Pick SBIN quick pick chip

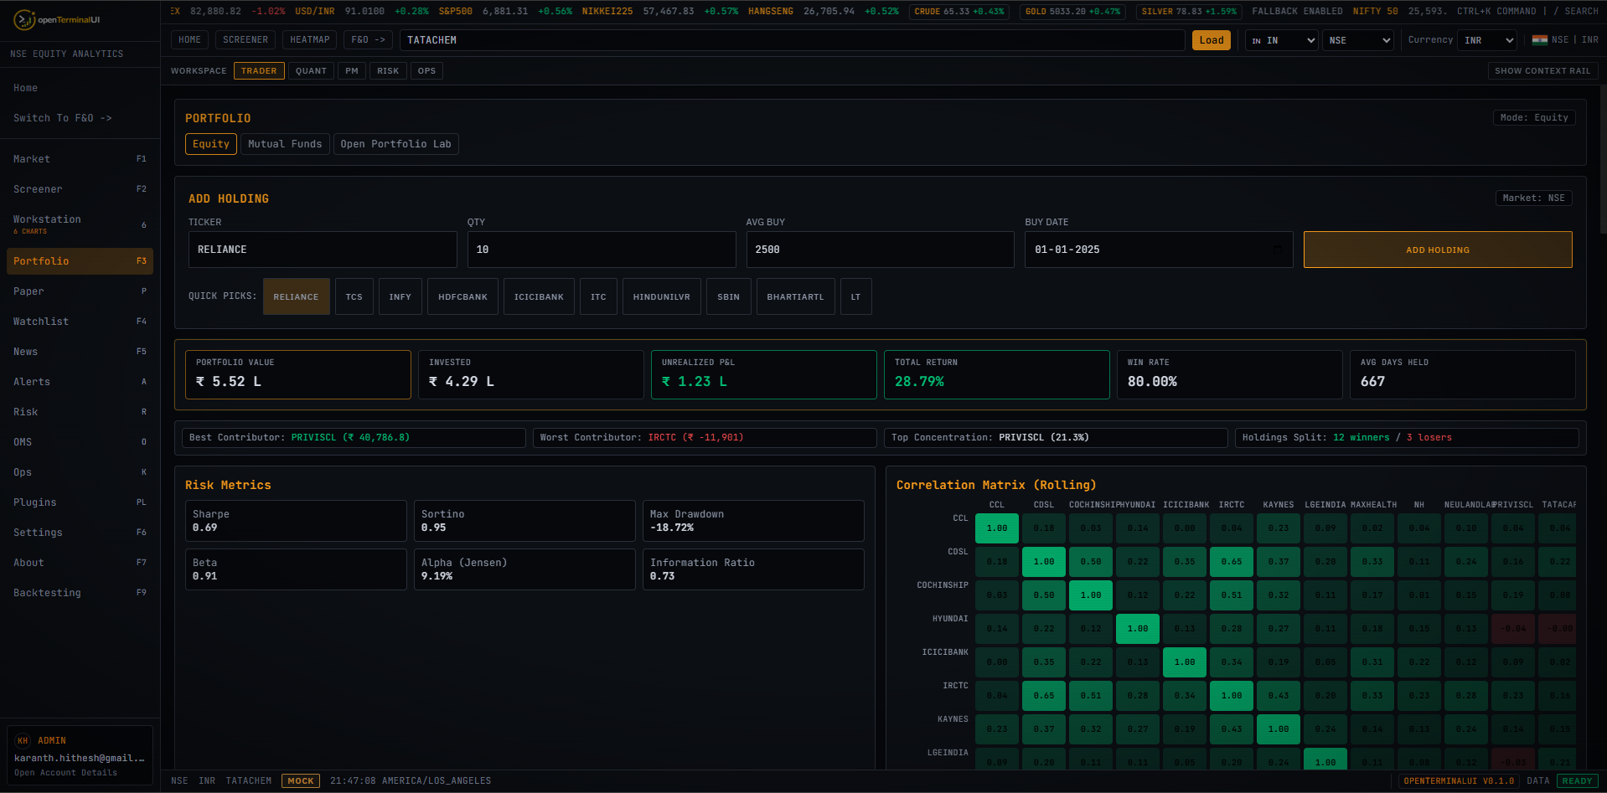[729, 296]
